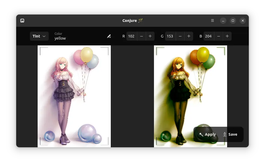Decrease the R value with minus

(142, 36)
